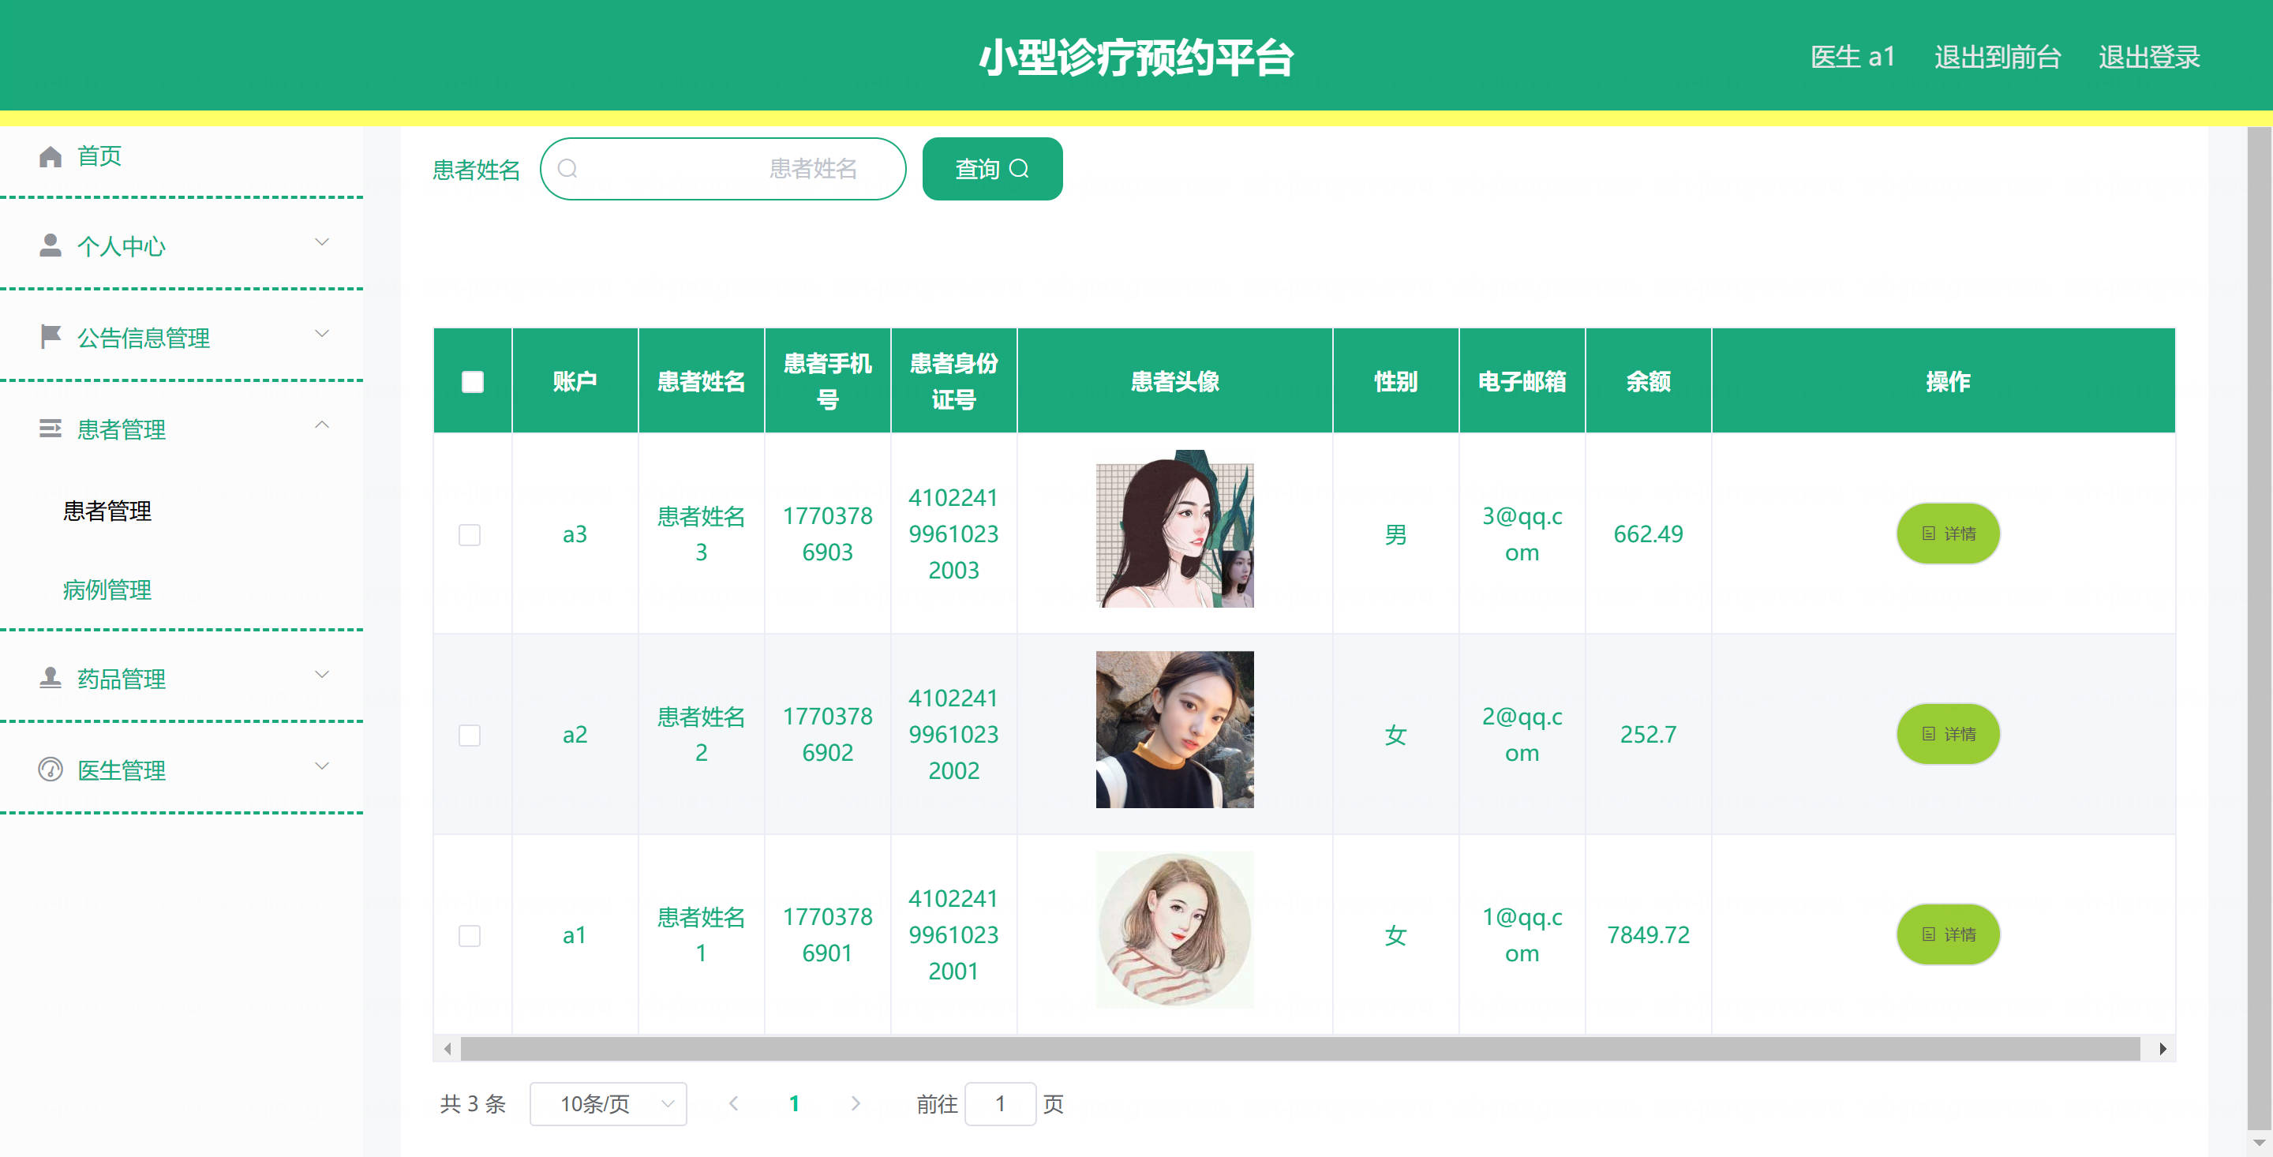Open 详情 for patient a1

[x=1947, y=934]
